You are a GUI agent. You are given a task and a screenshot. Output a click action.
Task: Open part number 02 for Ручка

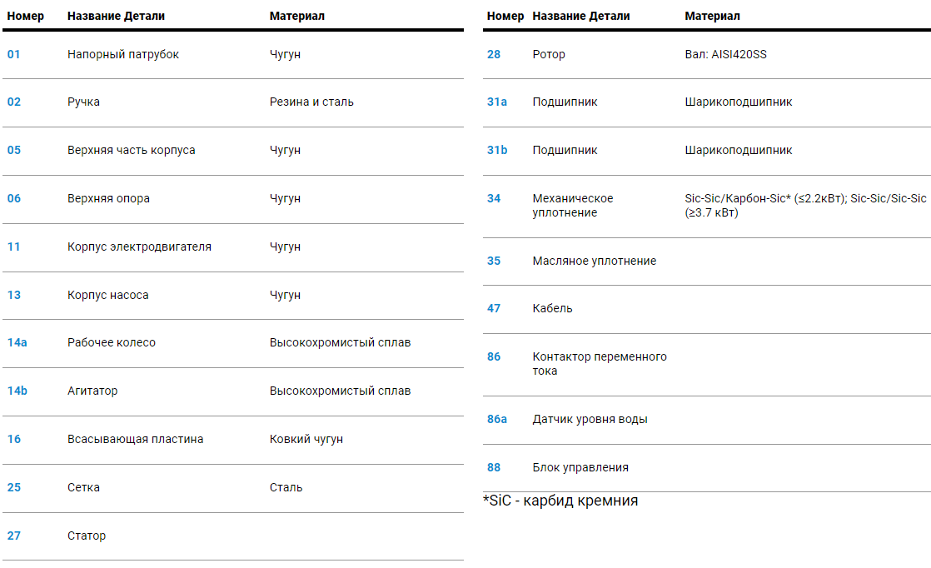(14, 102)
